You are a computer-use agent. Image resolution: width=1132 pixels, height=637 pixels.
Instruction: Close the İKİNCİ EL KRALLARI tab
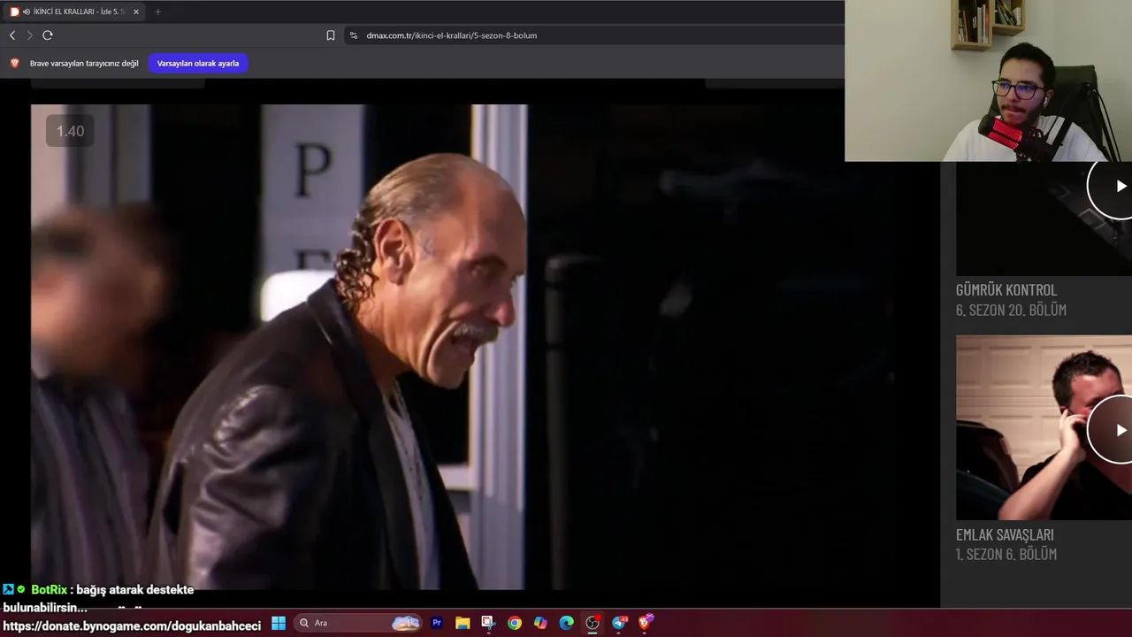pyautogui.click(x=136, y=12)
